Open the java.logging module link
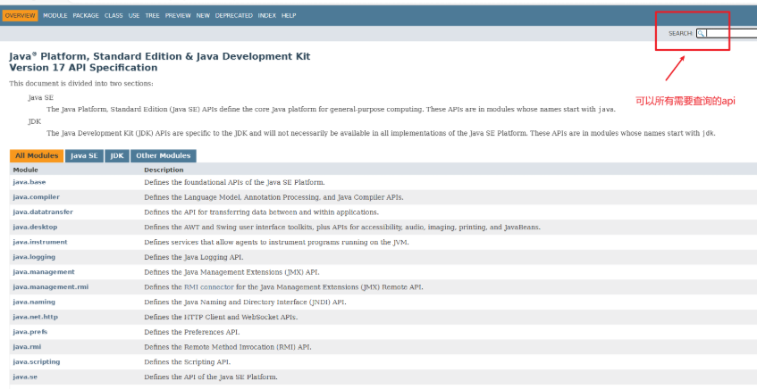The image size is (757, 389). point(34,257)
